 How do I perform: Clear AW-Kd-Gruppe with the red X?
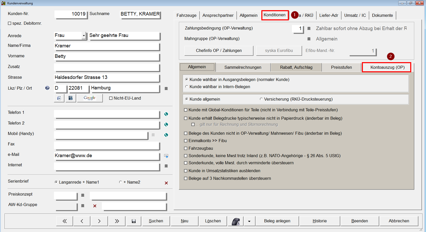pyautogui.click(x=95, y=206)
